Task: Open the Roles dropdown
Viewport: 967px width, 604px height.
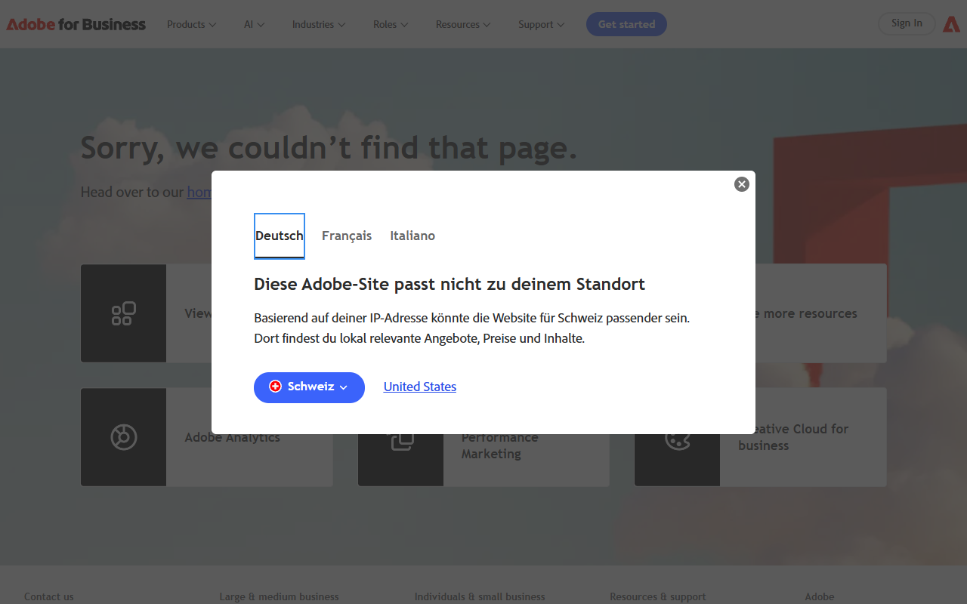Action: click(391, 24)
